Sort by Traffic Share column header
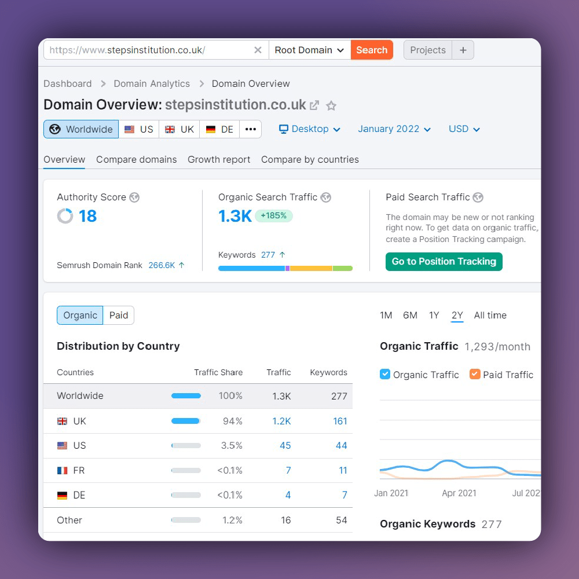 click(218, 372)
